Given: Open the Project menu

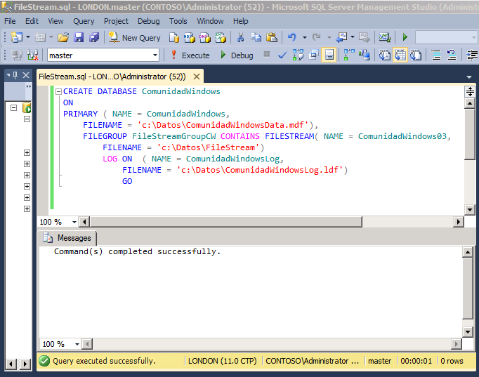Looking at the screenshot, I should pos(116,21).
